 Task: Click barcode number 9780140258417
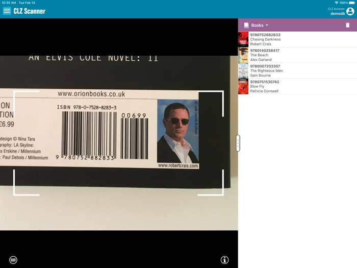pyautogui.click(x=265, y=51)
